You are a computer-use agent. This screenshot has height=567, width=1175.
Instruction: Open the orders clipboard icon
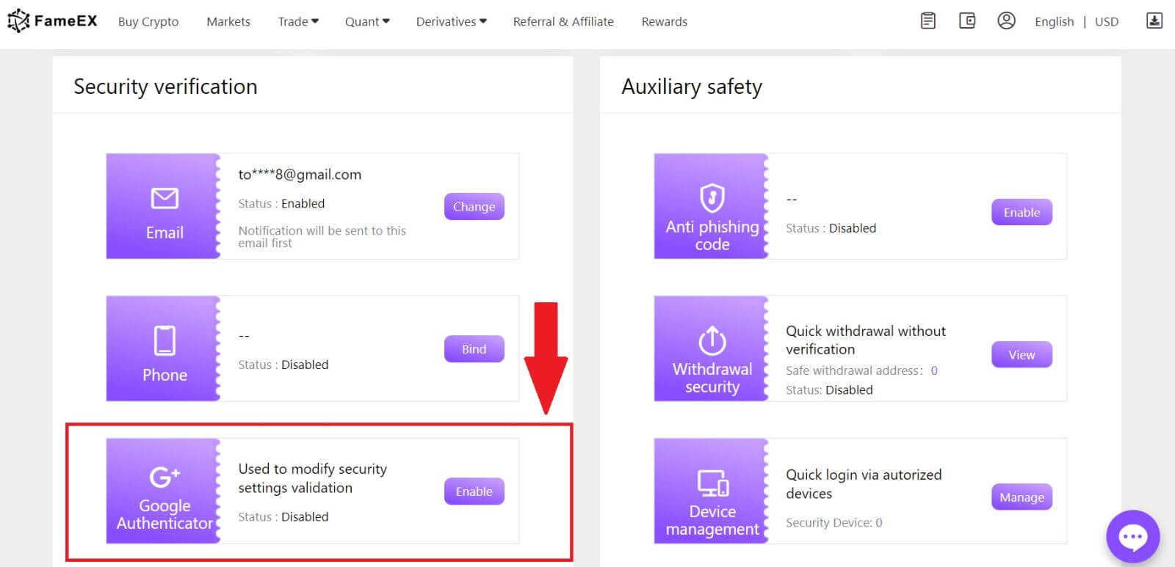(x=928, y=21)
